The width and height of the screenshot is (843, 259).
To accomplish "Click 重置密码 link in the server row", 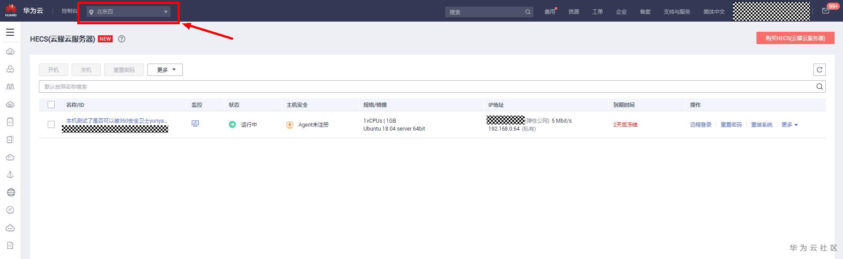I will (731, 125).
